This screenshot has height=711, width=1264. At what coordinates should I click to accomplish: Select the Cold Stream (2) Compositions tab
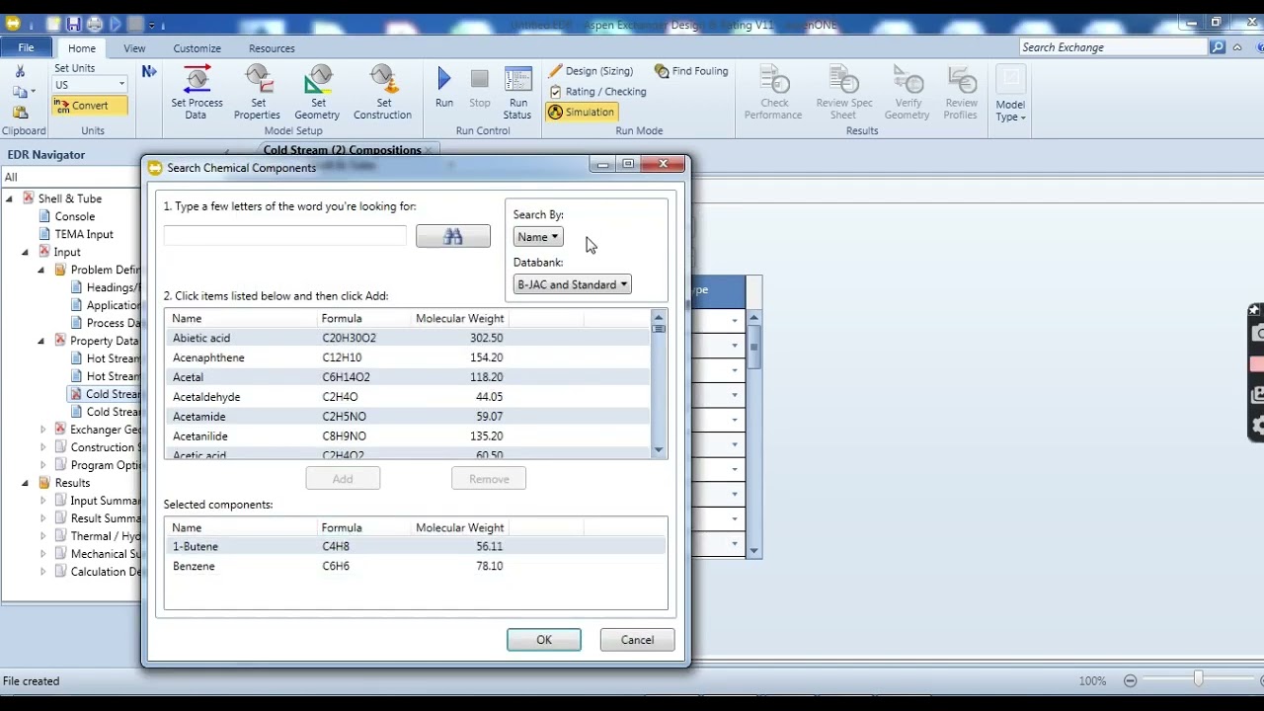343,150
